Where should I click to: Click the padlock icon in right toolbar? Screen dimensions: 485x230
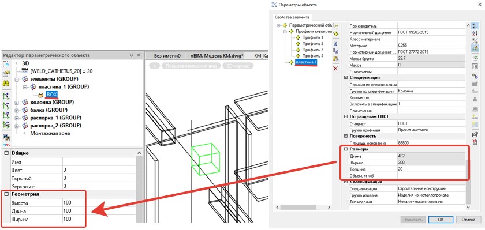[475, 99]
